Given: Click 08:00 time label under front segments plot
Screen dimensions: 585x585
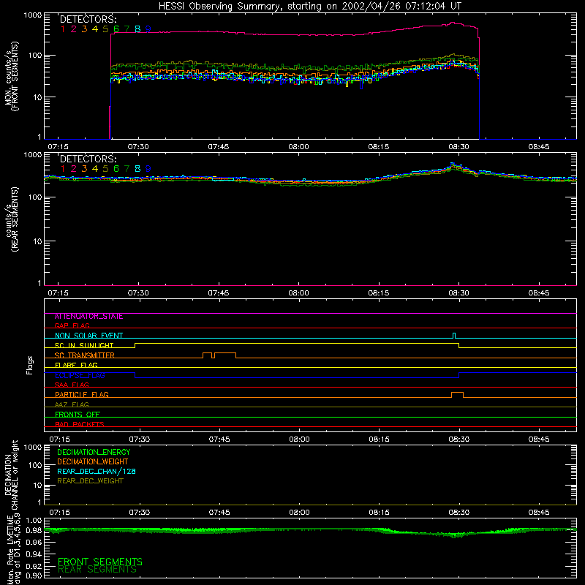Looking at the screenshot, I should pyautogui.click(x=298, y=147).
